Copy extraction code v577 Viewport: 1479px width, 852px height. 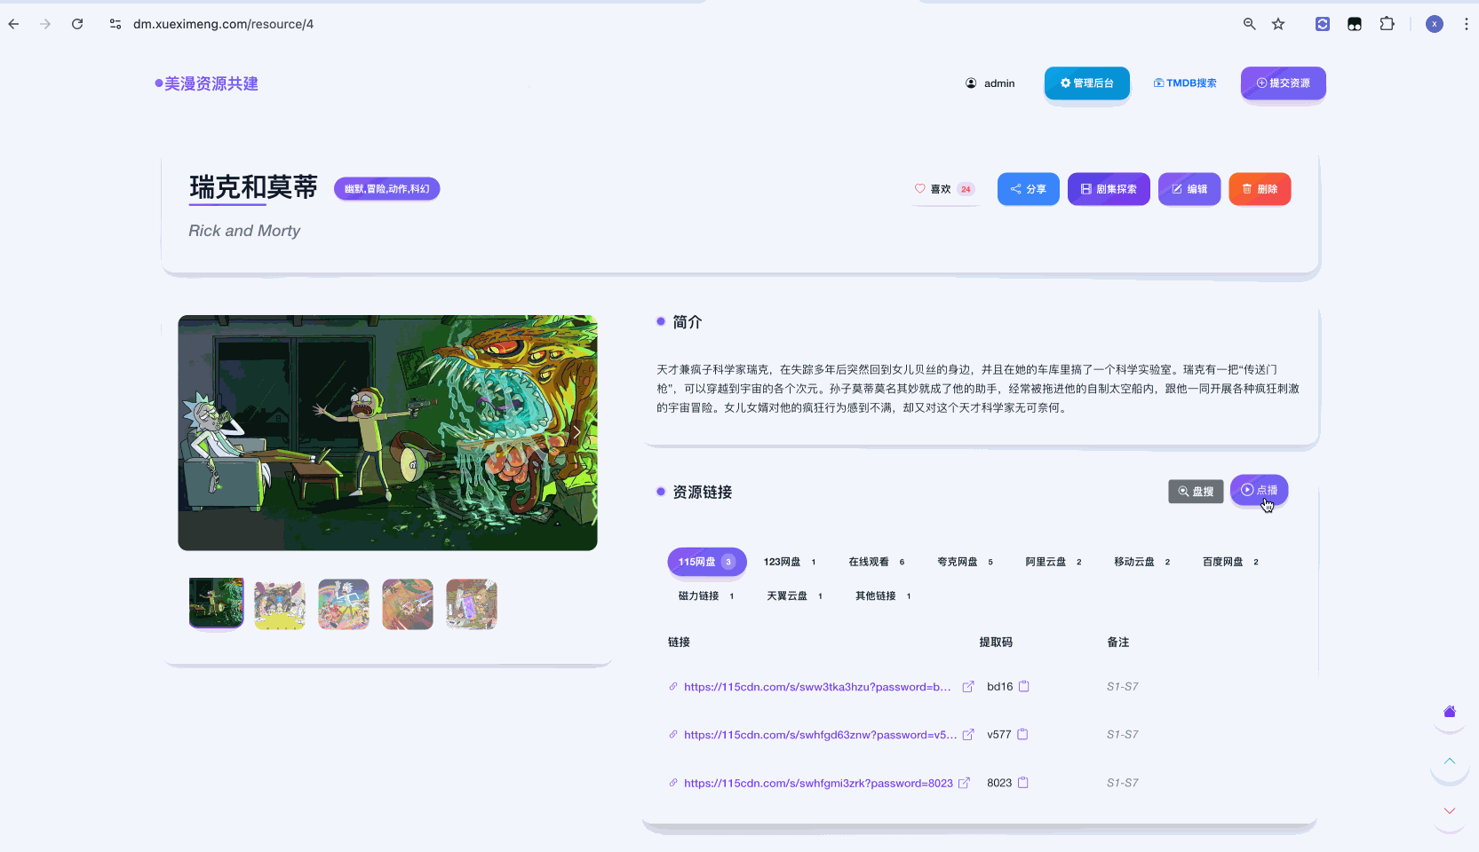1022,734
